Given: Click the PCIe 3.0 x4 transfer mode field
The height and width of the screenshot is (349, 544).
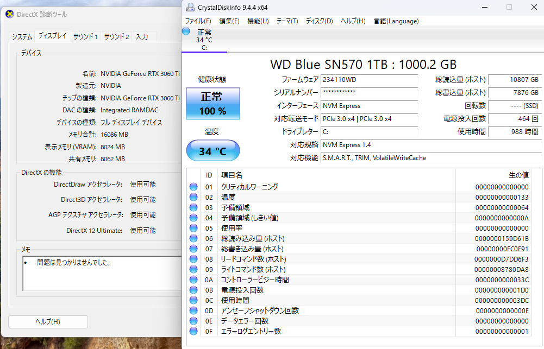Looking at the screenshot, I should [369, 118].
